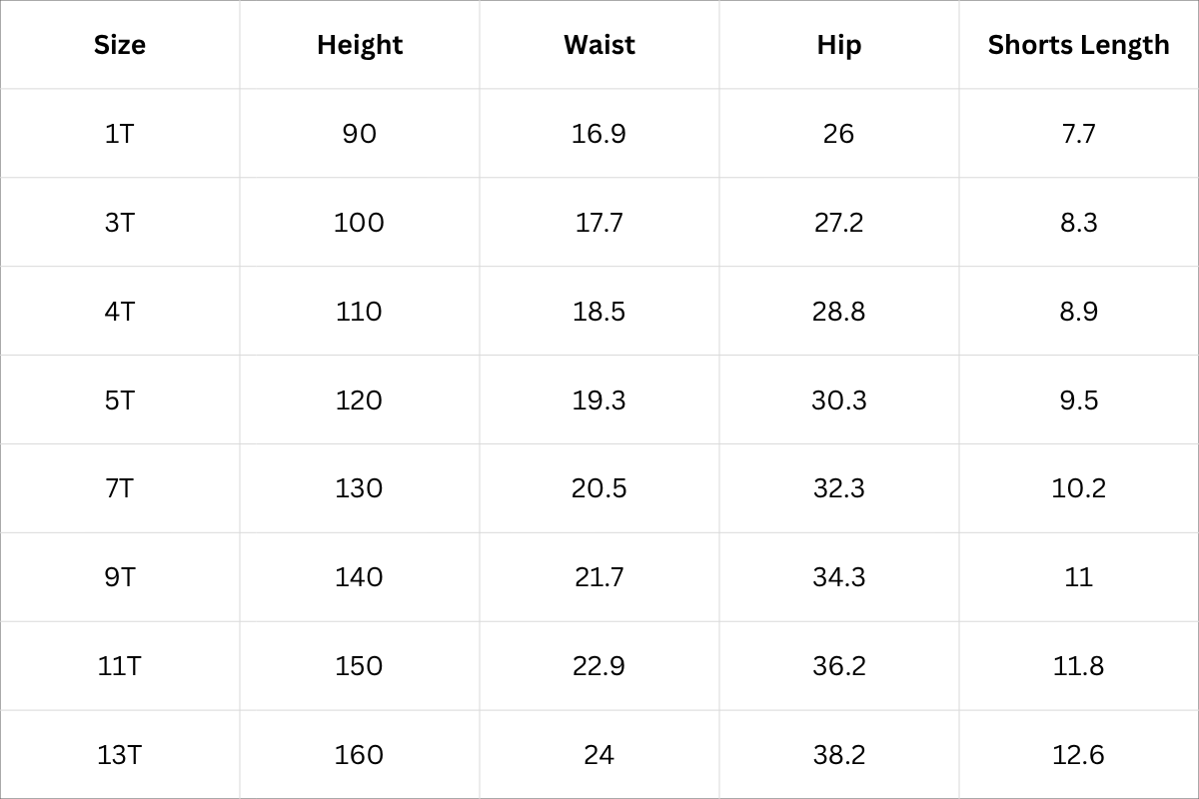Click the Size column header
1199x799 pixels.
pos(120,45)
